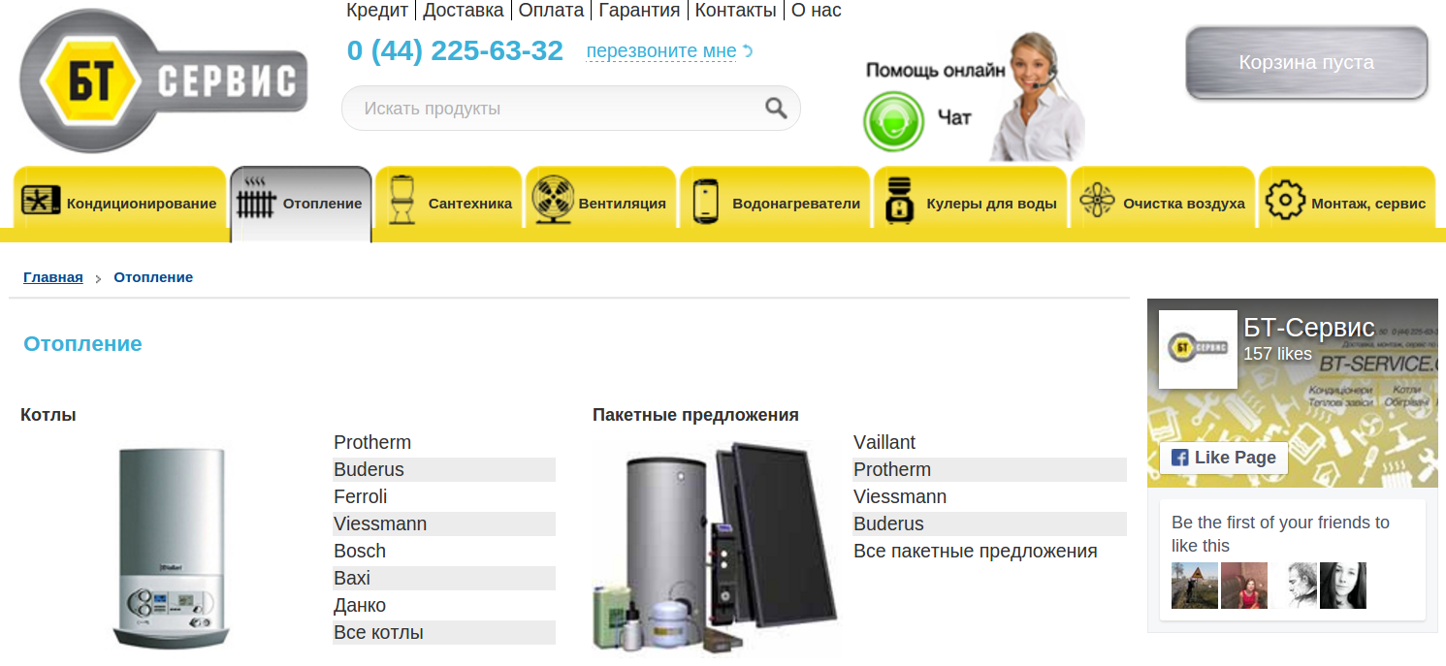Click the water cooler icon
1446x666 pixels.
(x=900, y=201)
